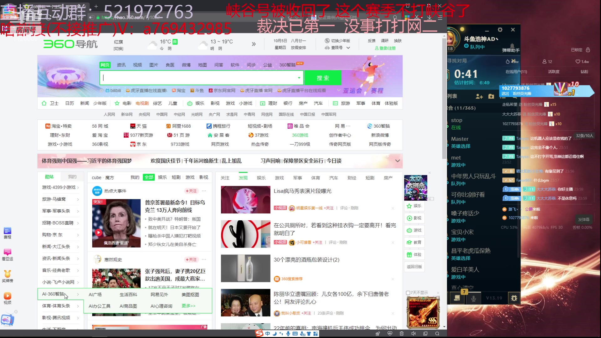Close the floating TV mascot
The image size is (601, 338).
(16, 312)
